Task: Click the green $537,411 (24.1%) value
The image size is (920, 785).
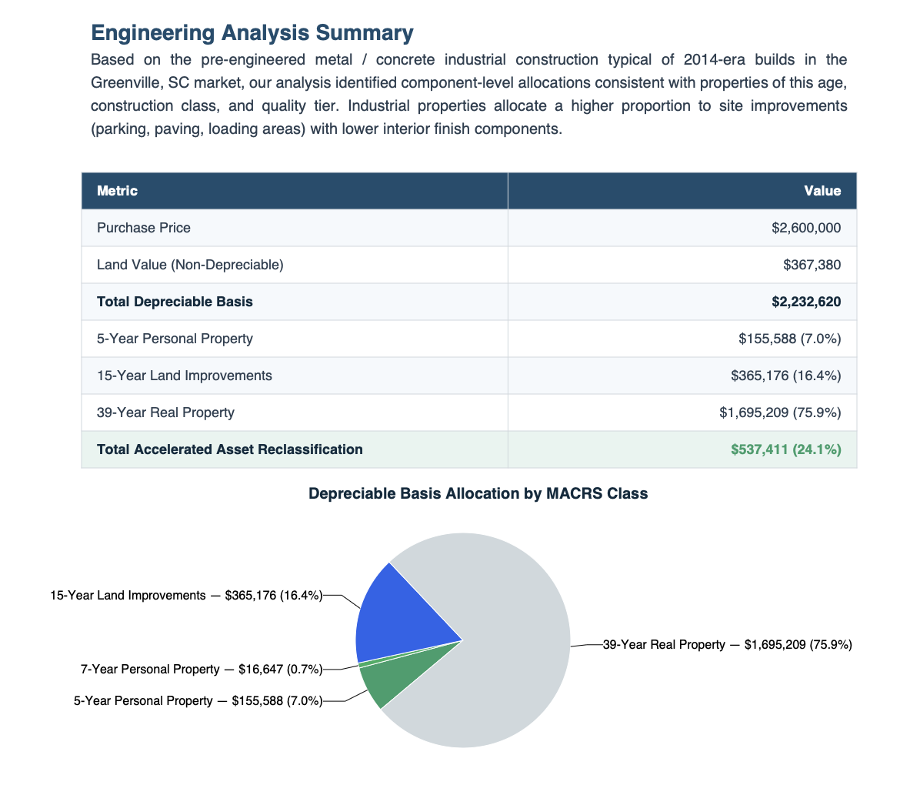Action: 785,449
